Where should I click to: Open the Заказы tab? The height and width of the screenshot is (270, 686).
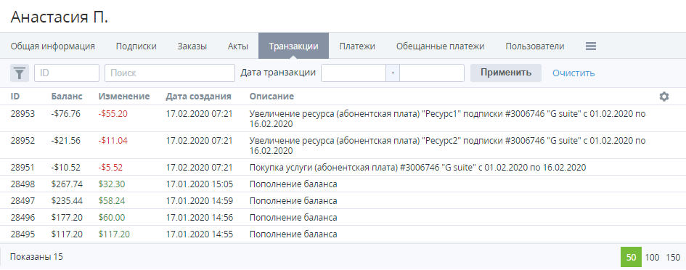coord(192,46)
